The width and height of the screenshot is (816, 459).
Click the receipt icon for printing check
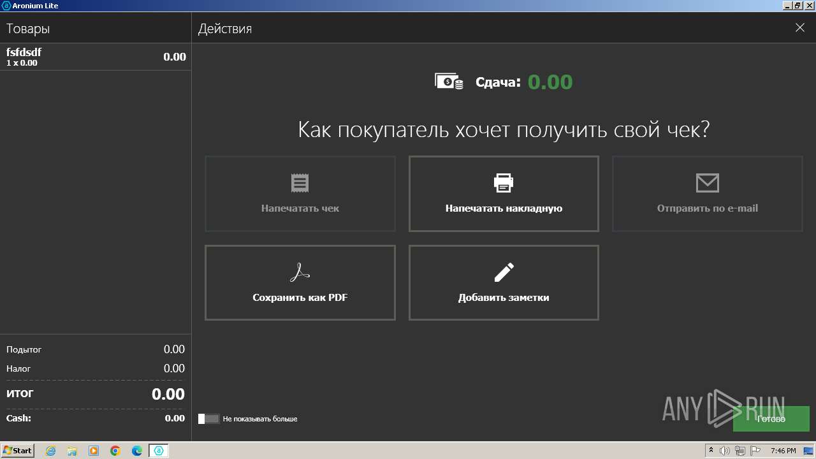click(300, 183)
